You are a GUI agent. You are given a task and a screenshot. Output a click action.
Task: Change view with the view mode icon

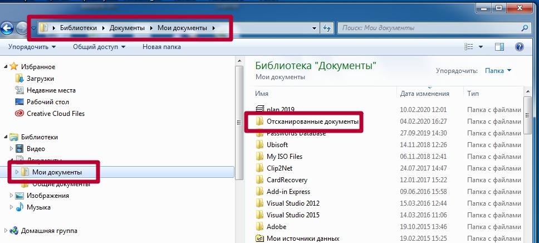468,46
